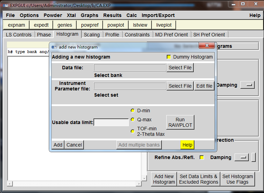Open the Graphs menu
The width and height of the screenshot is (264, 193).
pos(89,15)
